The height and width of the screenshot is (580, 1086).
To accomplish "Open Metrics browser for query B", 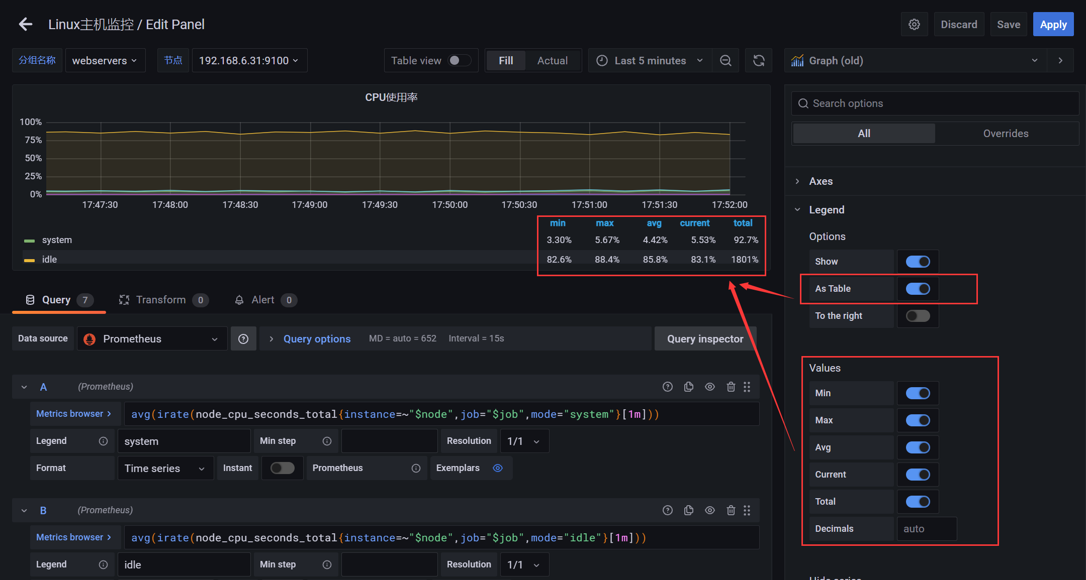I will (75, 537).
